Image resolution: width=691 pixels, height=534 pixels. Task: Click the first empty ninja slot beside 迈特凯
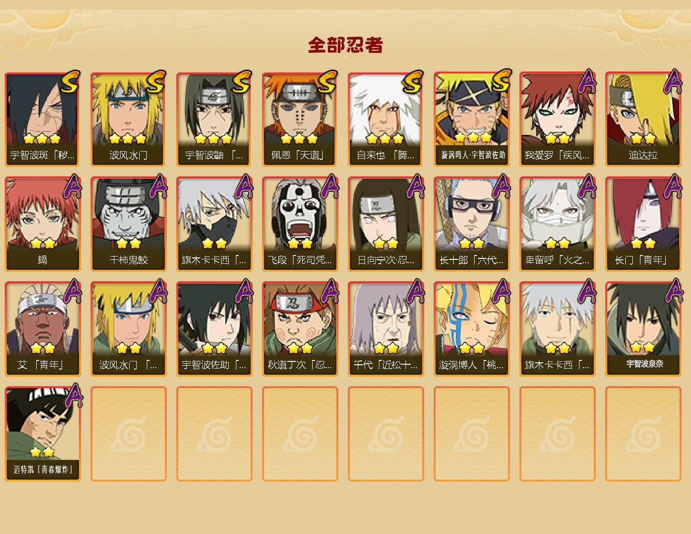pos(129,434)
